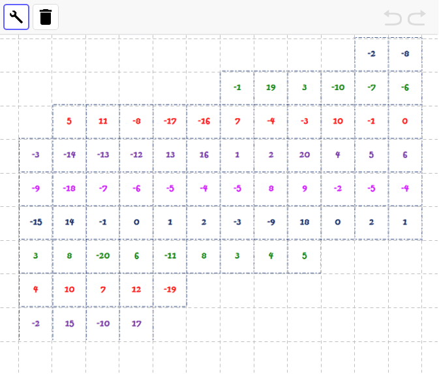The height and width of the screenshot is (374, 439).
Task: Select the purple -10 tile
Action: tap(103, 324)
